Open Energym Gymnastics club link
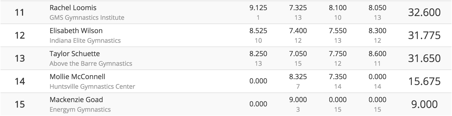The image size is (452, 116). [80, 110]
